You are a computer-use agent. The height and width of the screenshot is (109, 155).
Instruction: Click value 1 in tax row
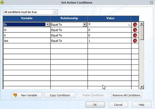109,41
